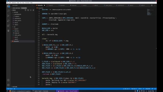Change LF end-of-line sequence

pyautogui.click(x=143, y=89)
